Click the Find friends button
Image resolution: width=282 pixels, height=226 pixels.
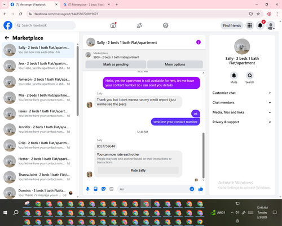point(232,25)
